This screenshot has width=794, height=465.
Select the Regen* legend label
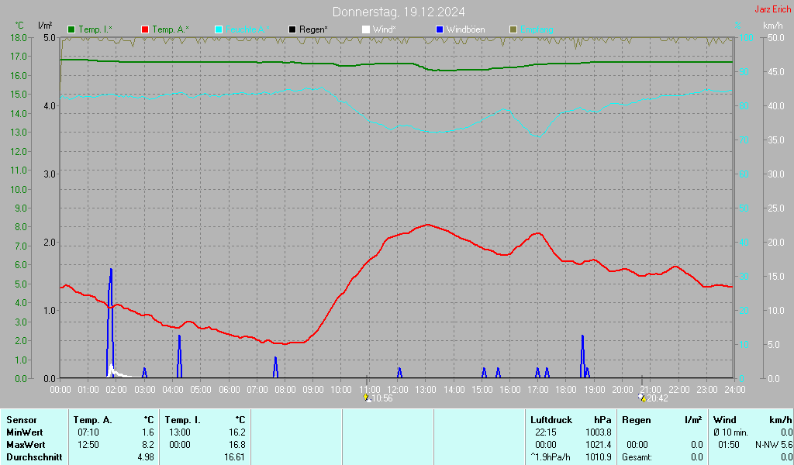click(x=313, y=30)
